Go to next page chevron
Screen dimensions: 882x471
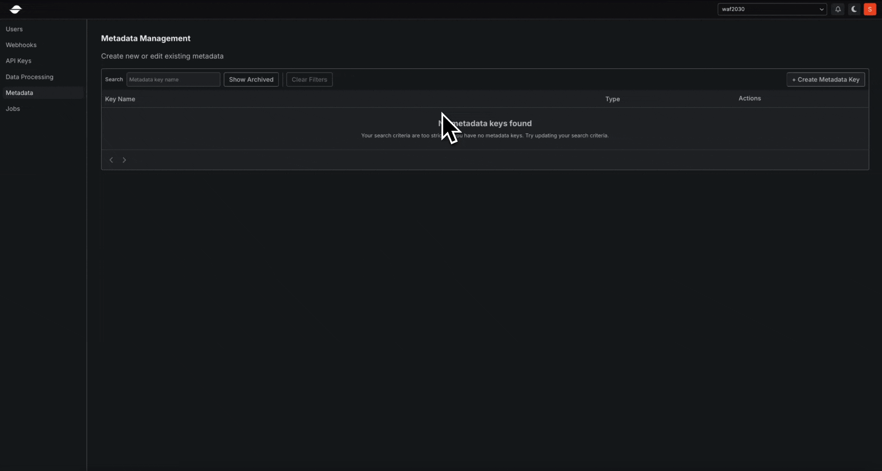[124, 160]
